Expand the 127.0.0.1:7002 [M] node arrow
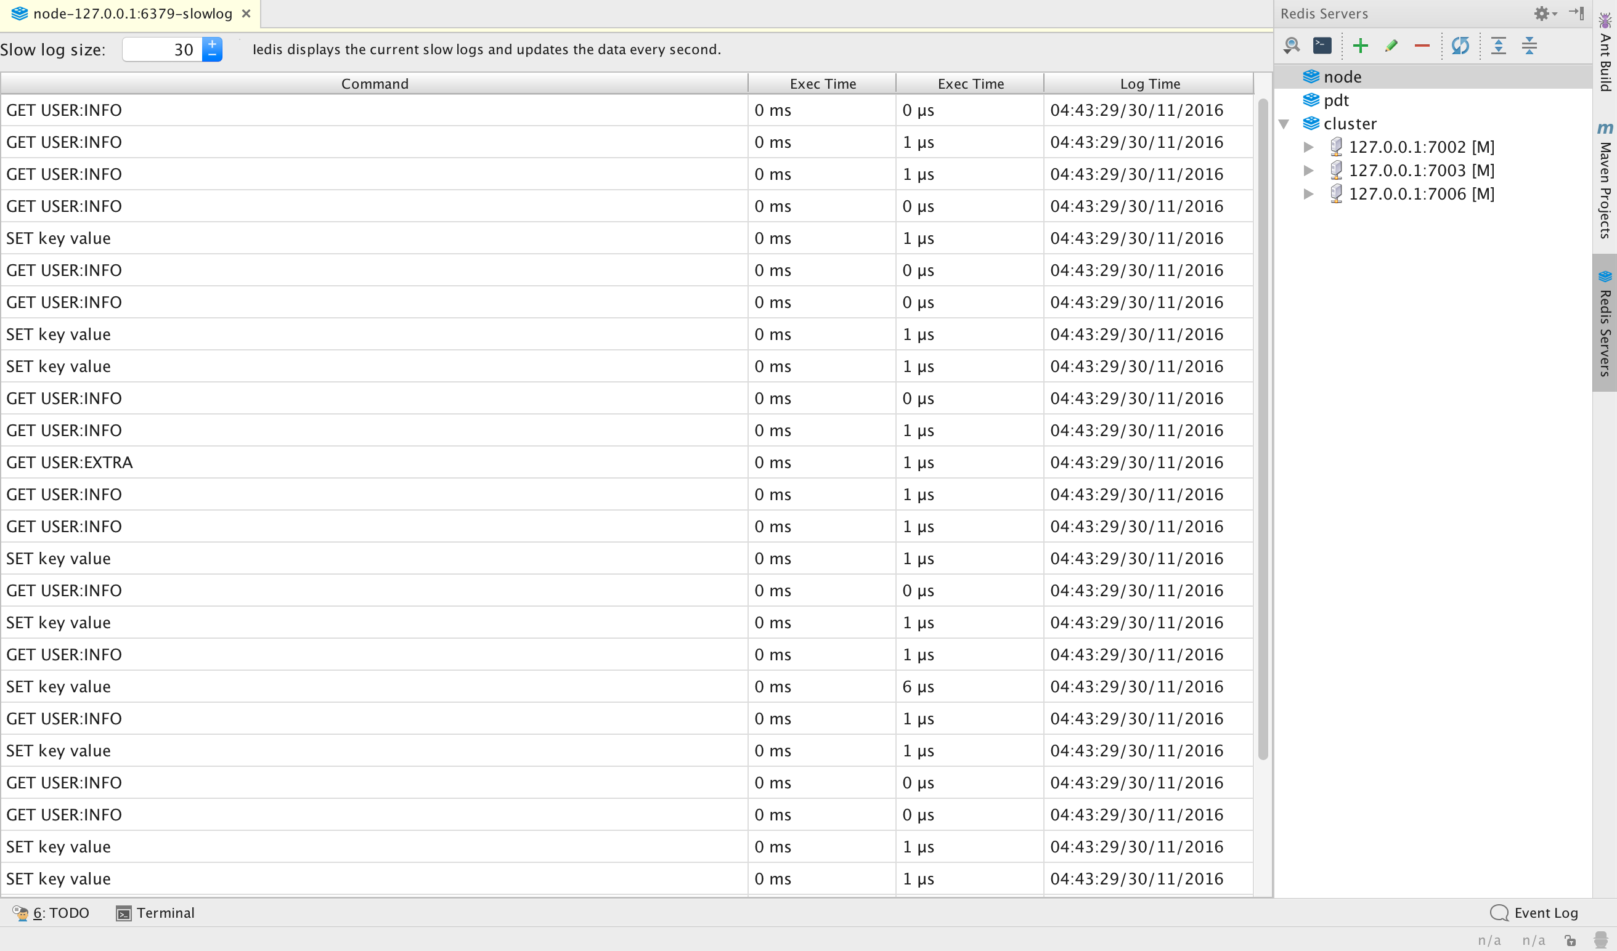The image size is (1617, 951). (x=1308, y=147)
